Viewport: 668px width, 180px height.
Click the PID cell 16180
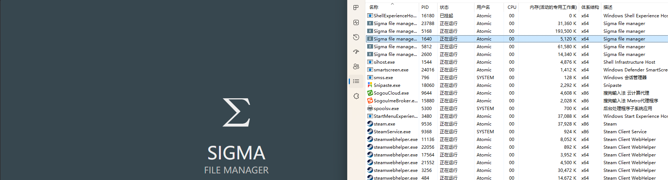[428, 15]
